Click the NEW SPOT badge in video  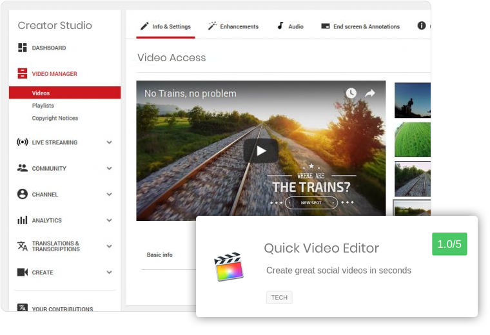[311, 203]
